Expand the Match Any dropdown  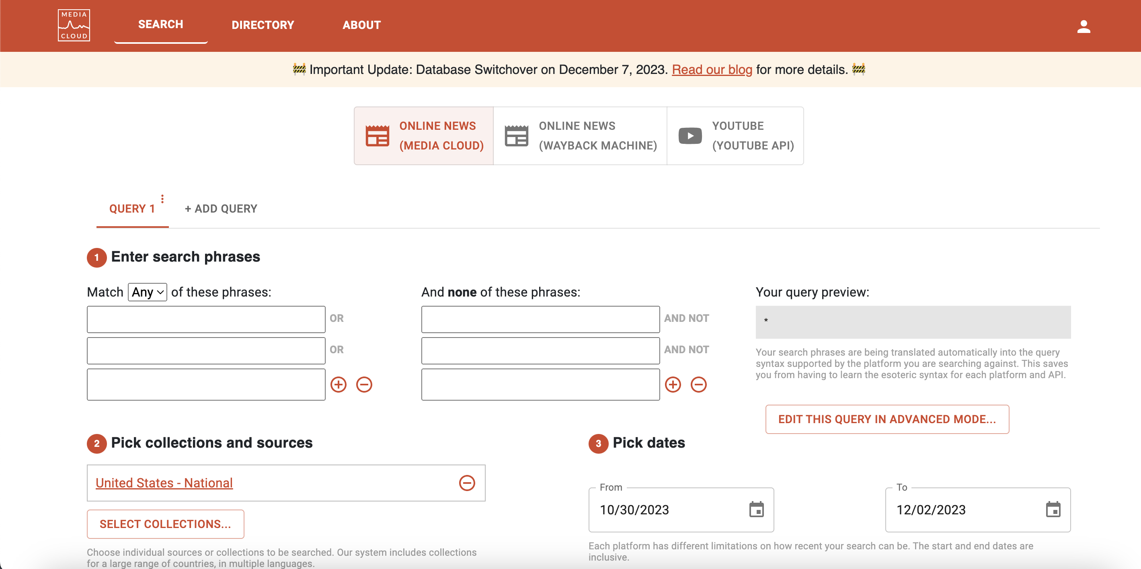[148, 292]
